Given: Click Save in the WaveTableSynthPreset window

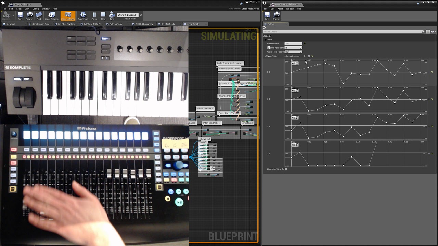Looking at the screenshot, I should 267,16.
